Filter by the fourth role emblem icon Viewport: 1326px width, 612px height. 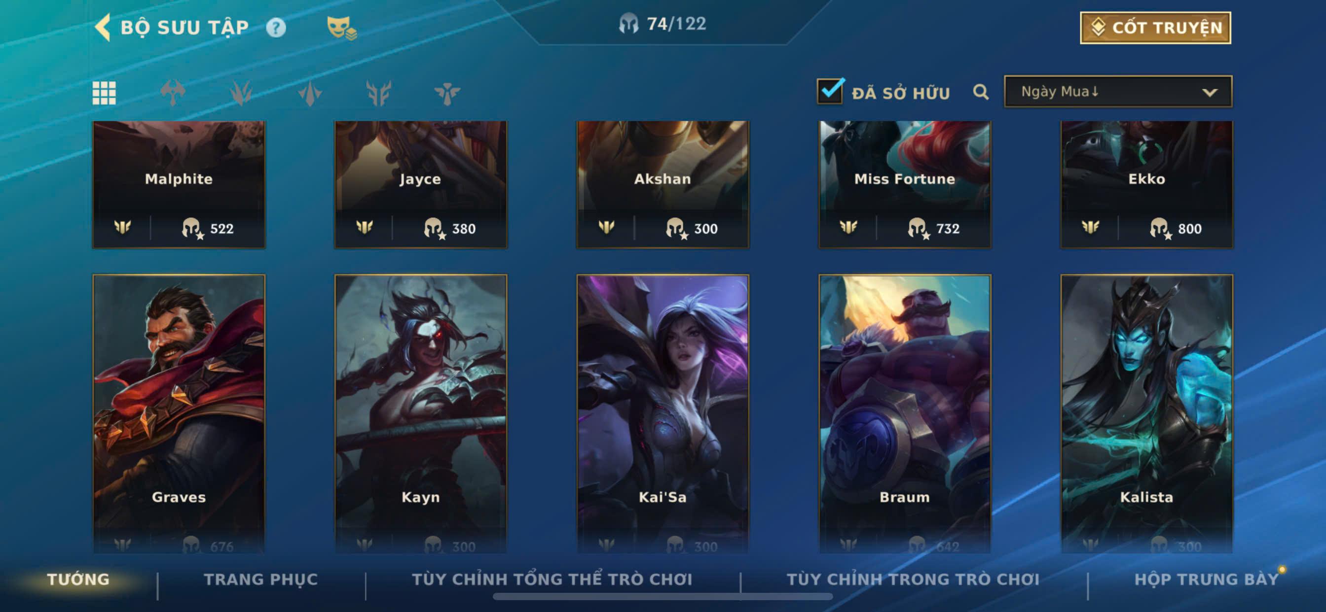(x=378, y=93)
